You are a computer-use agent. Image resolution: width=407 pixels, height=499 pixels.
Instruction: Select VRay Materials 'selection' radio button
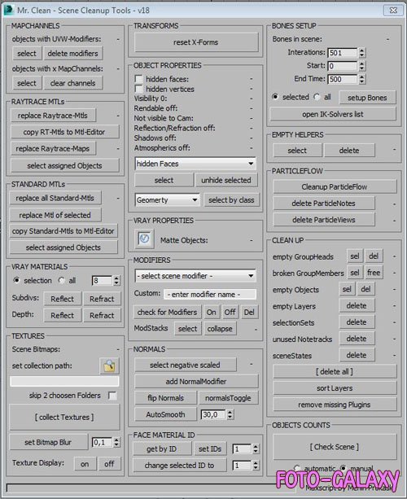click(x=16, y=280)
